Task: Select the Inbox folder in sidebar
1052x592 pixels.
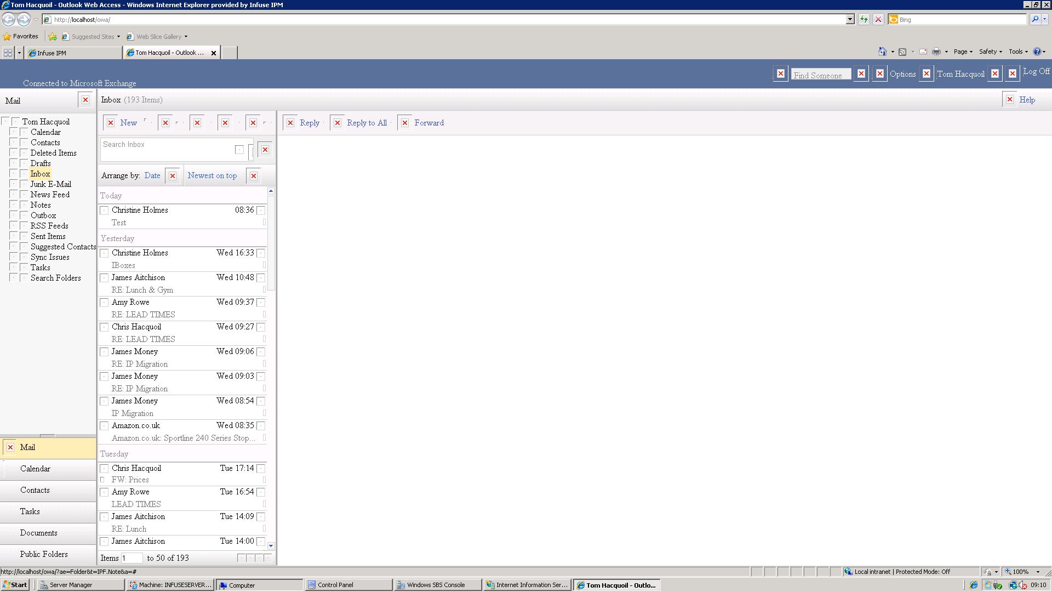Action: tap(40, 173)
